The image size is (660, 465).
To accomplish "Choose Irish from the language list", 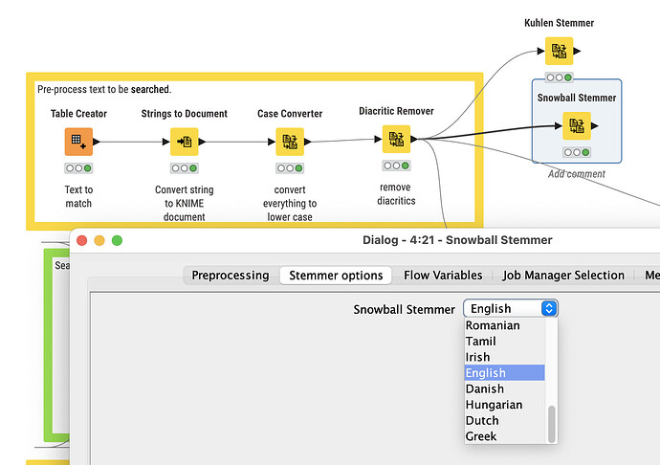I will pyautogui.click(x=505, y=357).
